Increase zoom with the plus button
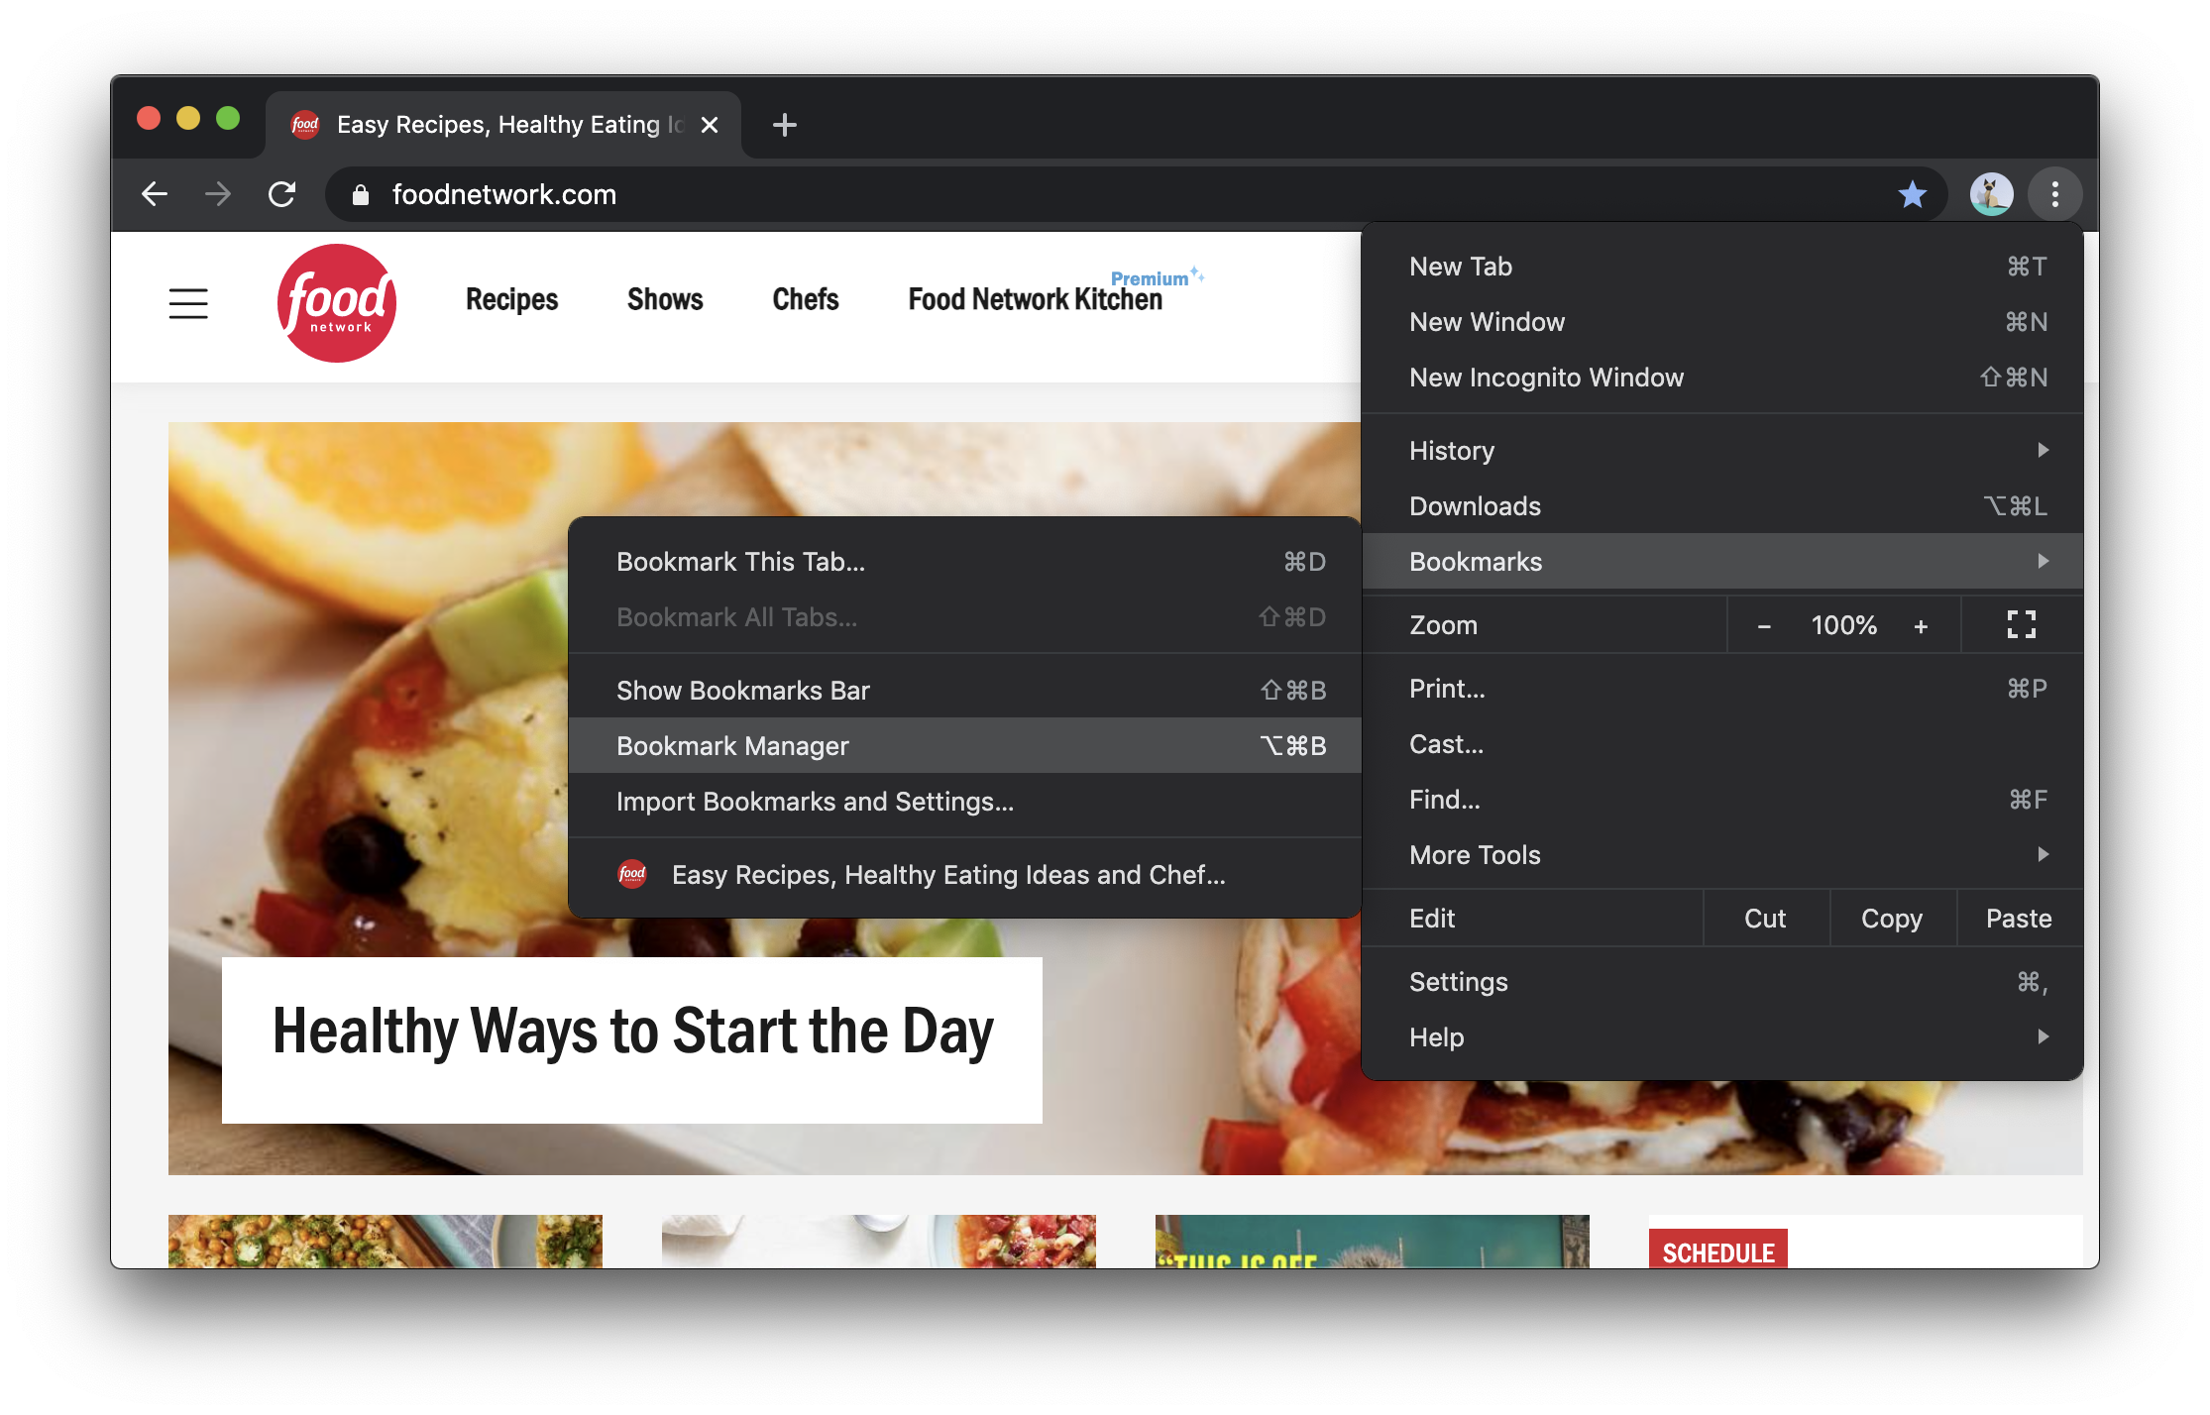This screenshot has width=2210, height=1415. click(1921, 626)
